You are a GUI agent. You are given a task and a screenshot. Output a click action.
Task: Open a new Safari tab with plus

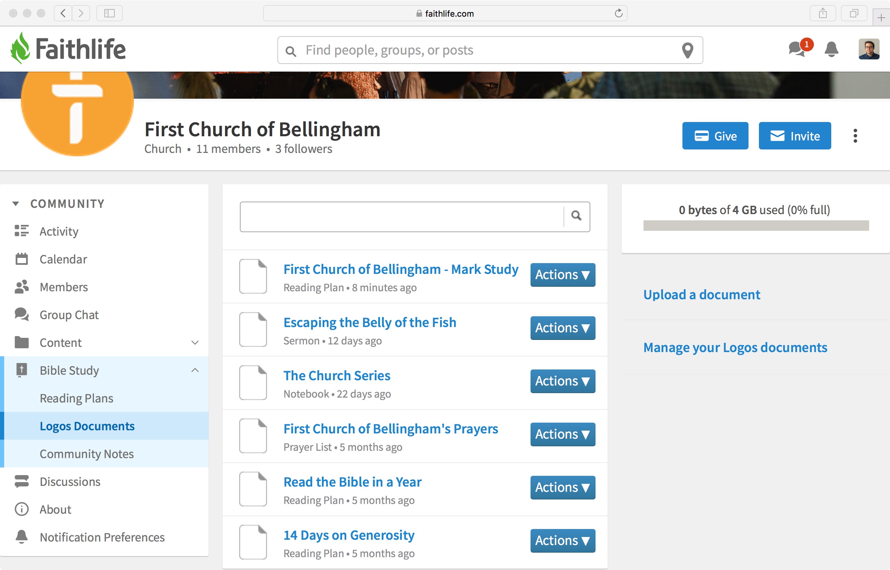pos(881,17)
